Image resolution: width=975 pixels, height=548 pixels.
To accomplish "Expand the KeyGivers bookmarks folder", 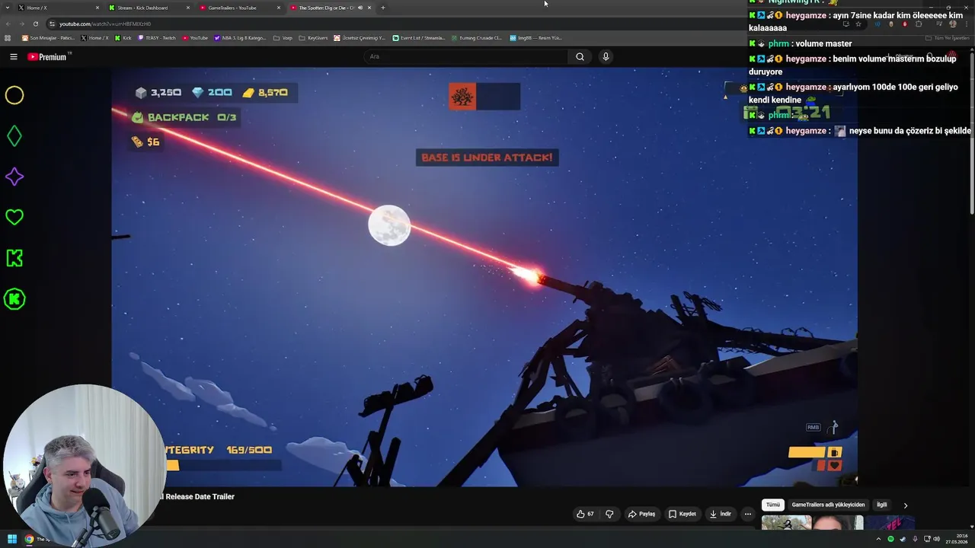I will [x=314, y=37].
